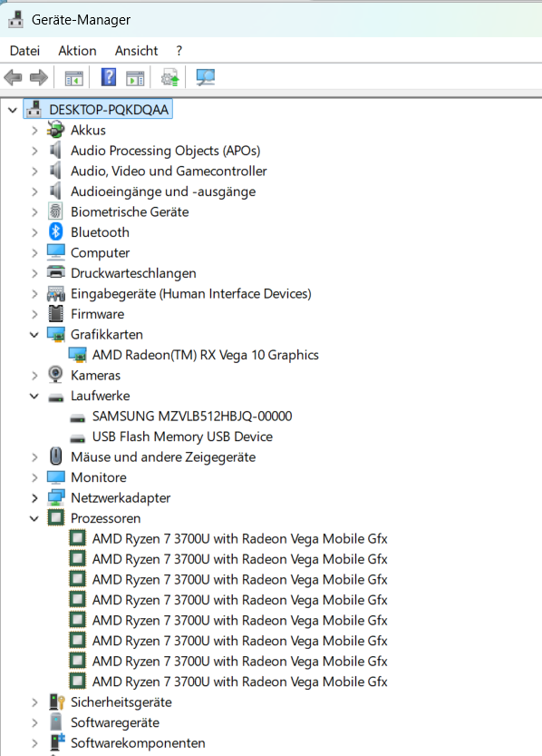Click the Softwarekomponenten icon
The width and height of the screenshot is (542, 756).
pyautogui.click(x=57, y=742)
